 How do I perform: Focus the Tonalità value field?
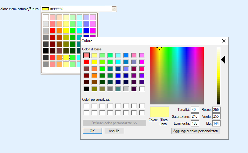coord(195,110)
